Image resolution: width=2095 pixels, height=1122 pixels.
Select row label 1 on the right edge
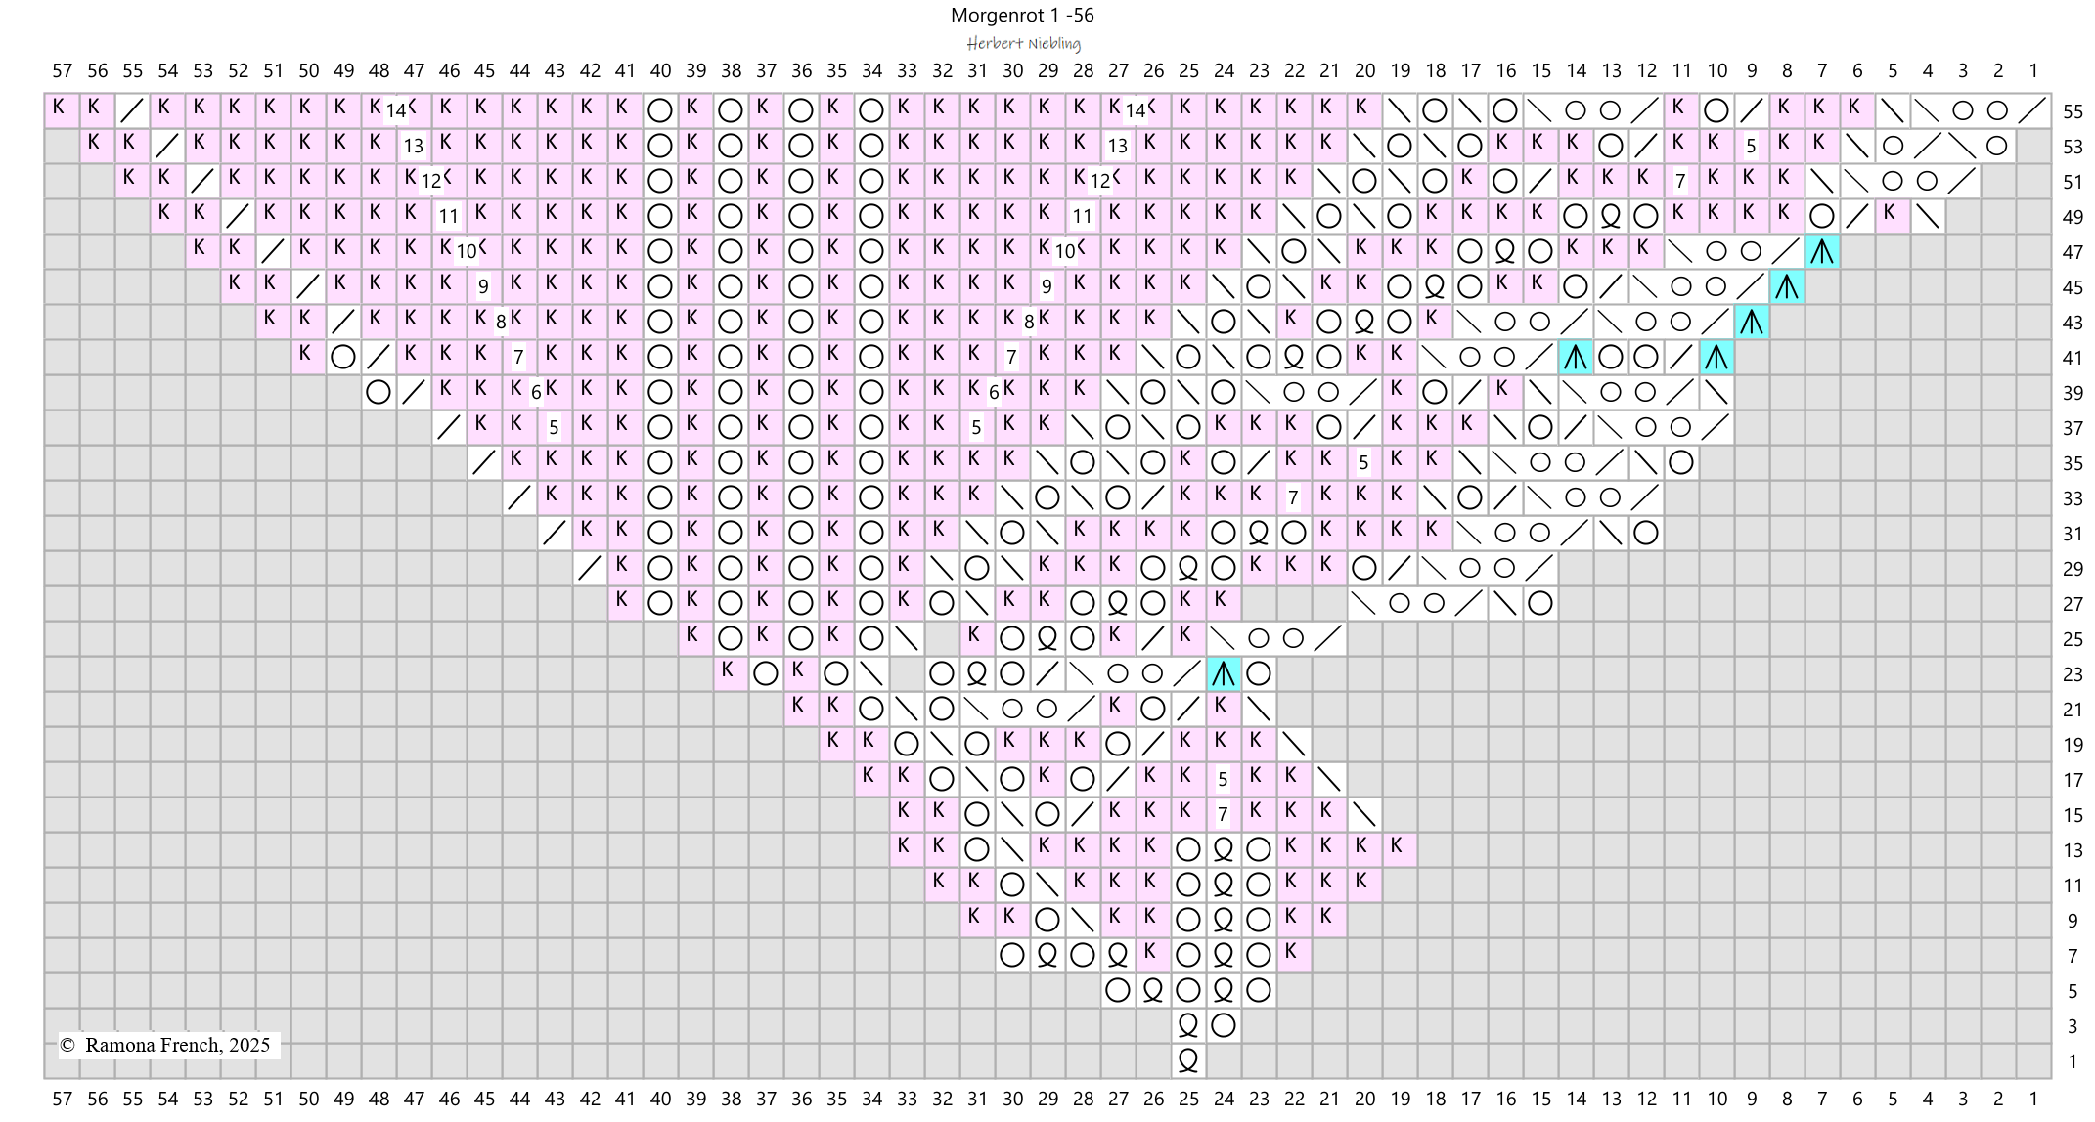coord(2073,1061)
